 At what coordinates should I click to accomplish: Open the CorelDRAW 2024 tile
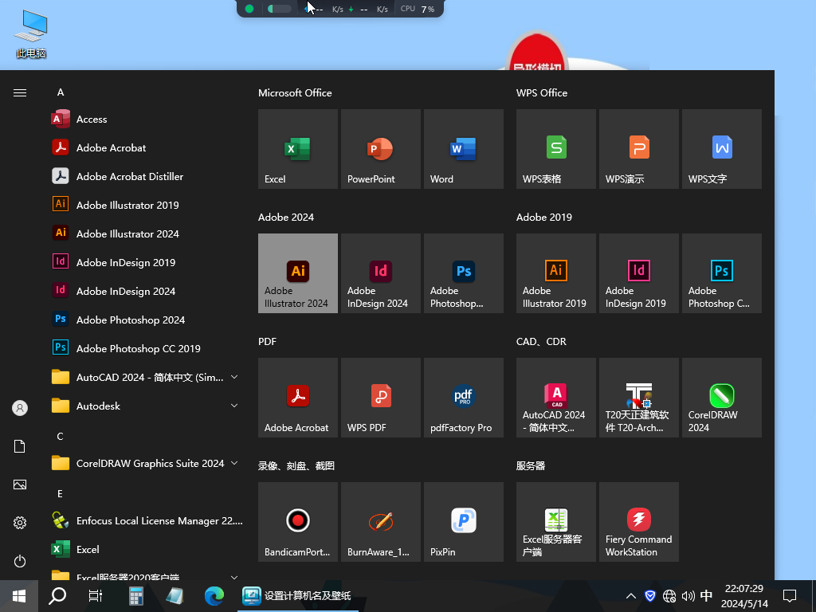tap(722, 398)
